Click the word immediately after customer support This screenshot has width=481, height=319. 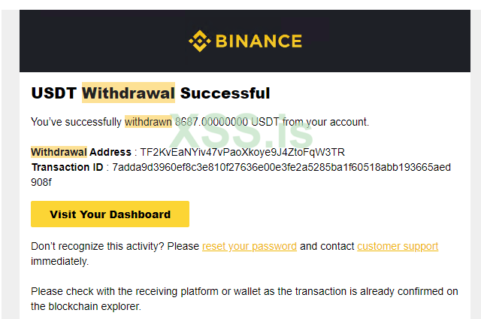tap(59, 261)
